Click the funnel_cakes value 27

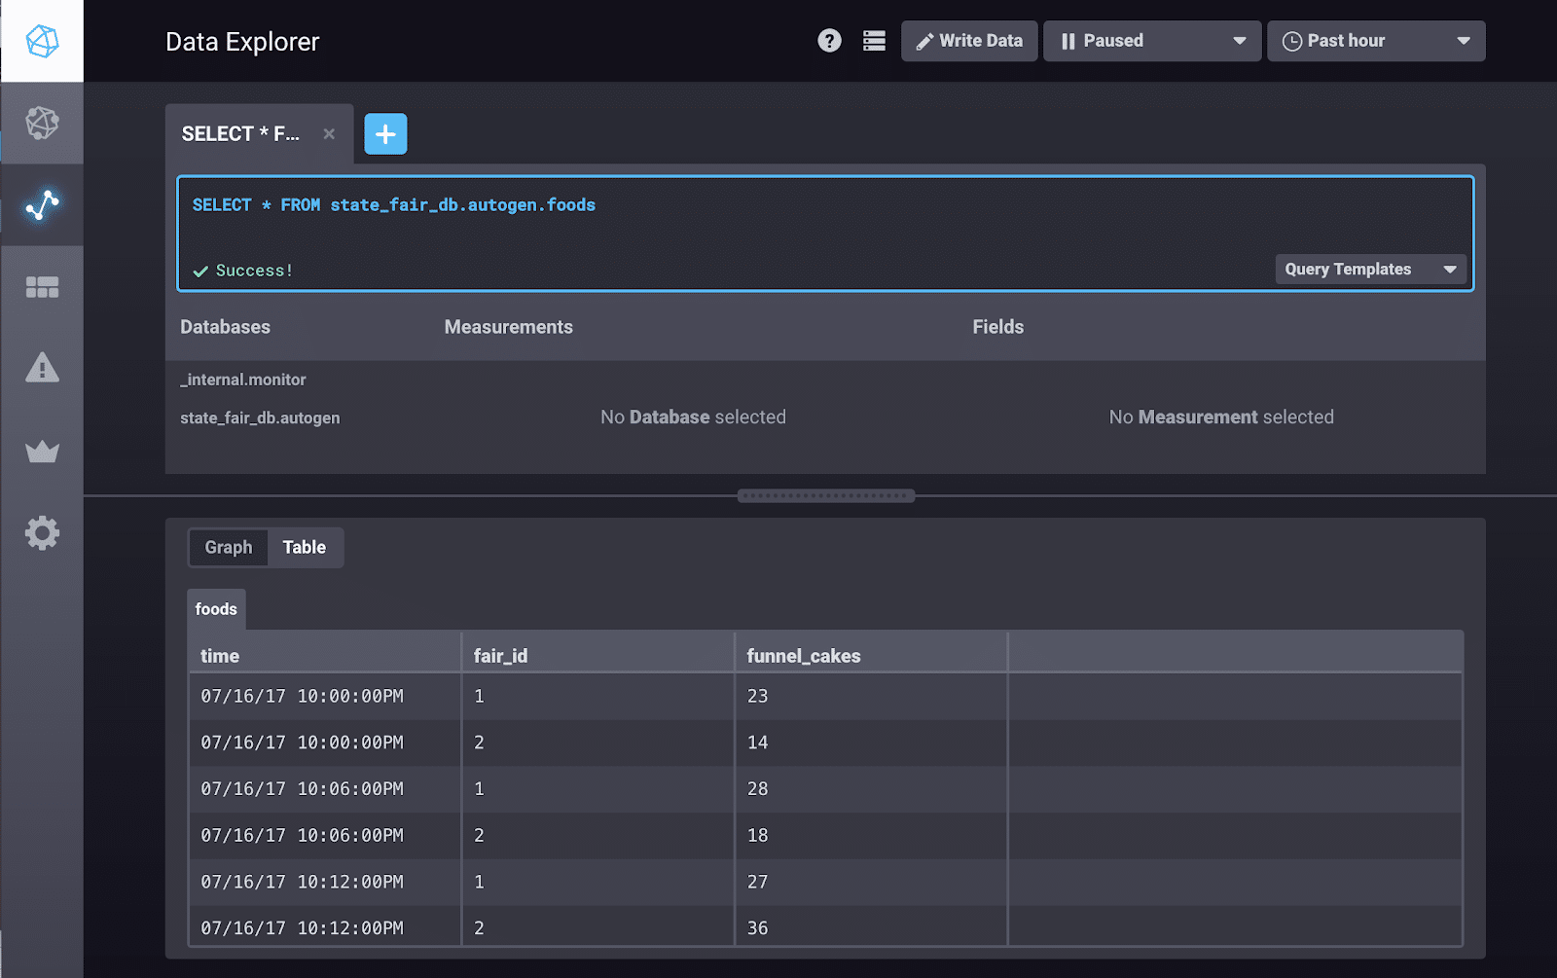coord(758,883)
